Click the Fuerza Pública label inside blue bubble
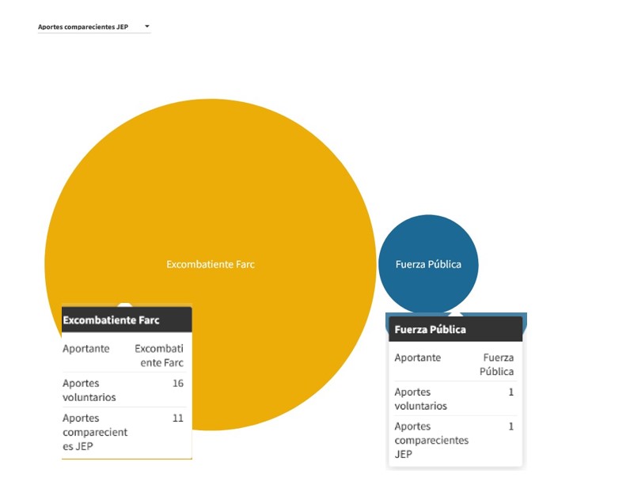This screenshot has width=630, height=477. click(x=428, y=264)
